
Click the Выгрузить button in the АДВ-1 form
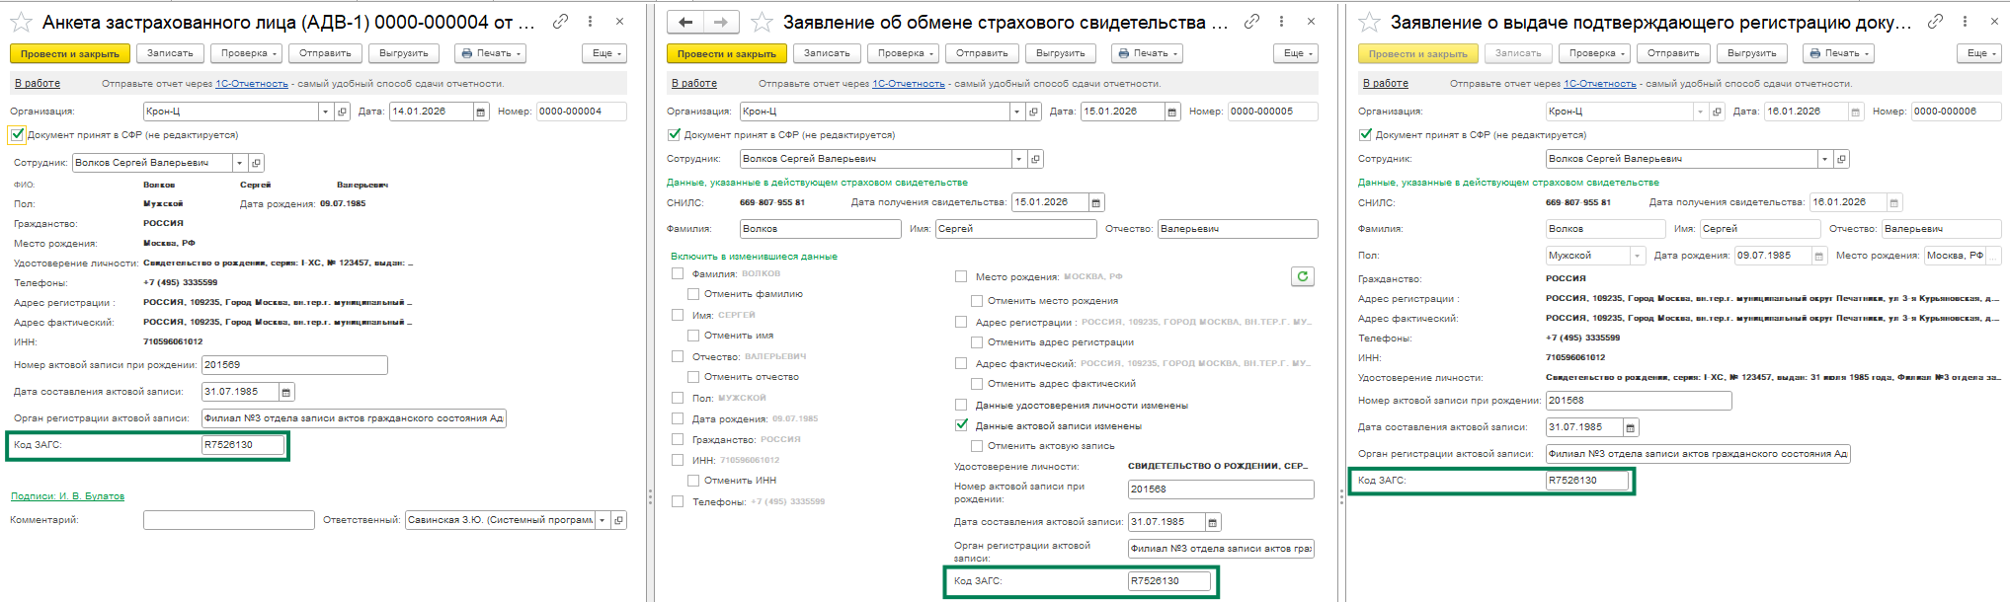pyautogui.click(x=403, y=53)
